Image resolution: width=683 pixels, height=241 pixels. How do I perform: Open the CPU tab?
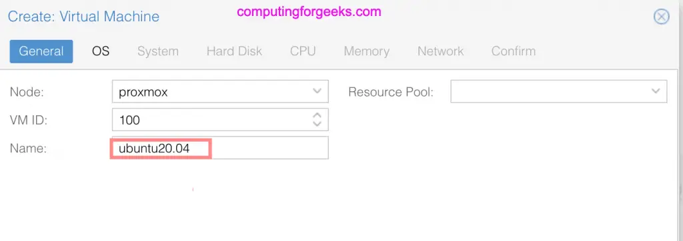(303, 51)
